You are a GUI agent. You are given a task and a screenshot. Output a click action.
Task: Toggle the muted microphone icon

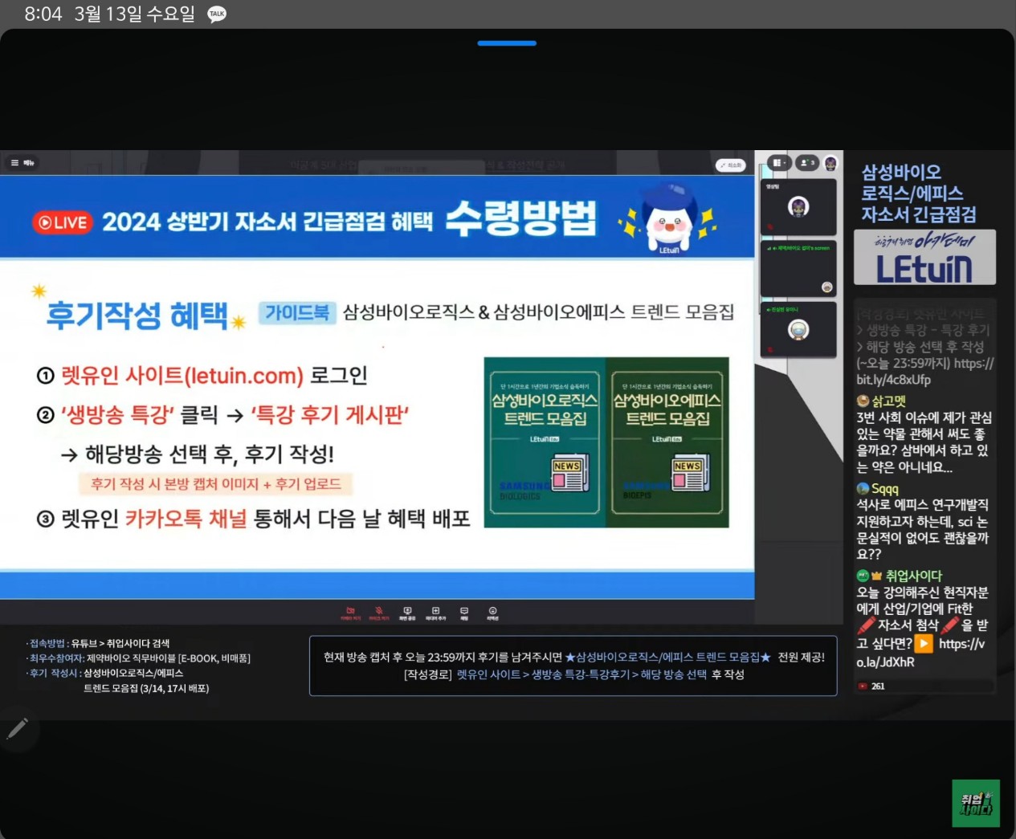point(379,613)
